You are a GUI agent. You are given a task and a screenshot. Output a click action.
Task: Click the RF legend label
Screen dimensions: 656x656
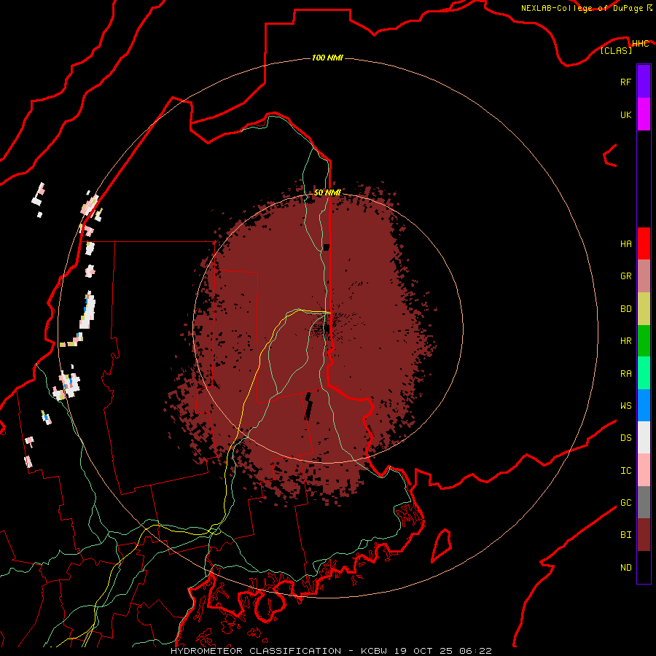click(625, 82)
